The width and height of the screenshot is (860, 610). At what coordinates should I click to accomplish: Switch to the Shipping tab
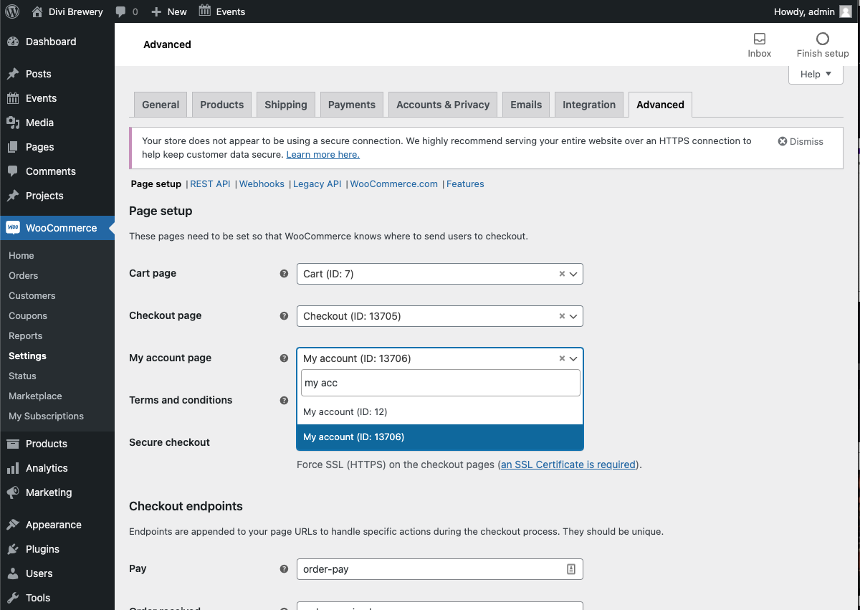point(286,105)
